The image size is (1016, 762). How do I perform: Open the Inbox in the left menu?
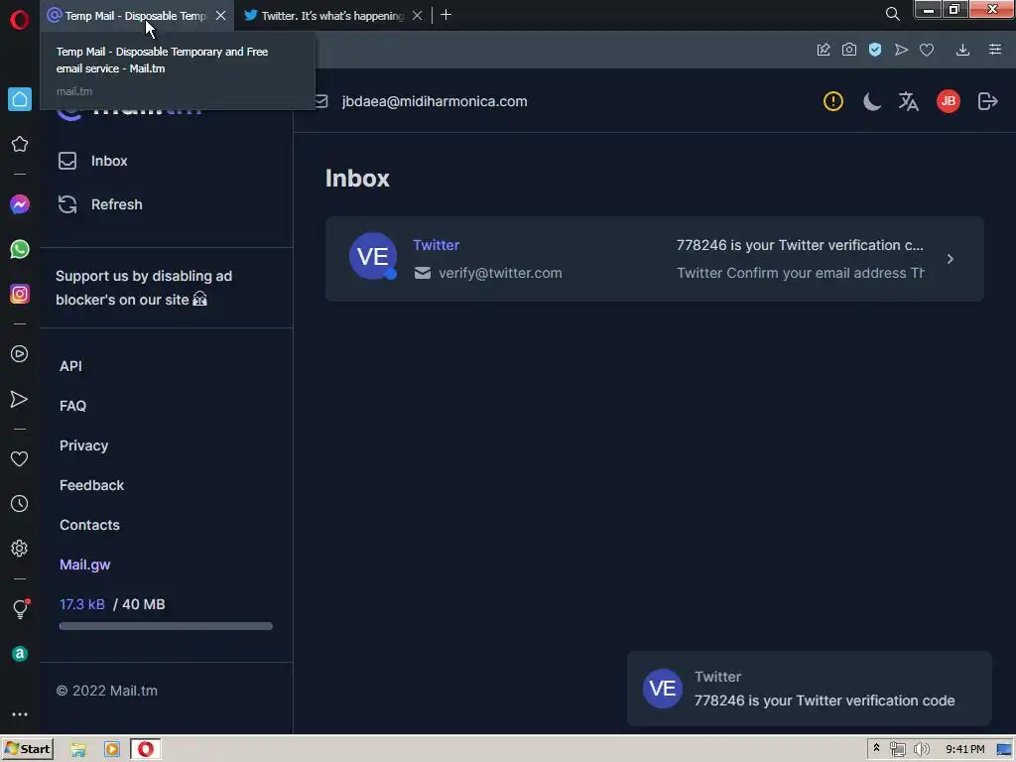coord(92,161)
